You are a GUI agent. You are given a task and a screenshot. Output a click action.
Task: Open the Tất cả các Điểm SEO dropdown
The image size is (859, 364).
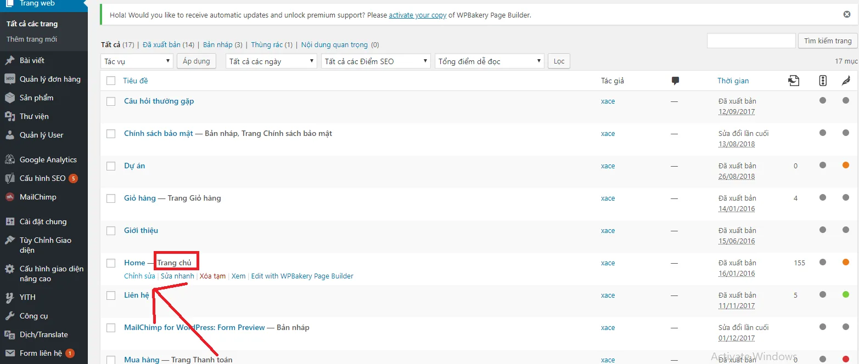[376, 61]
